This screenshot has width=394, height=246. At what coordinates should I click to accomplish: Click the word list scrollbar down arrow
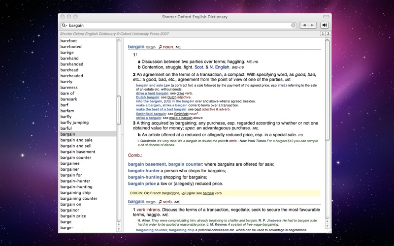click(x=119, y=230)
